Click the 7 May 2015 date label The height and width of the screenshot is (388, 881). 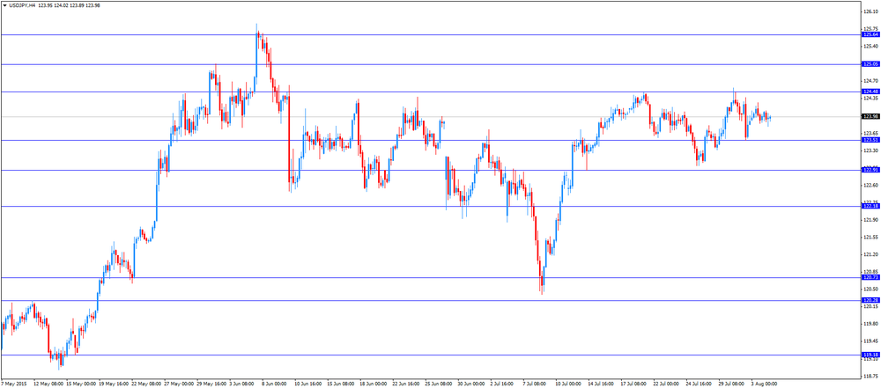click(13, 384)
